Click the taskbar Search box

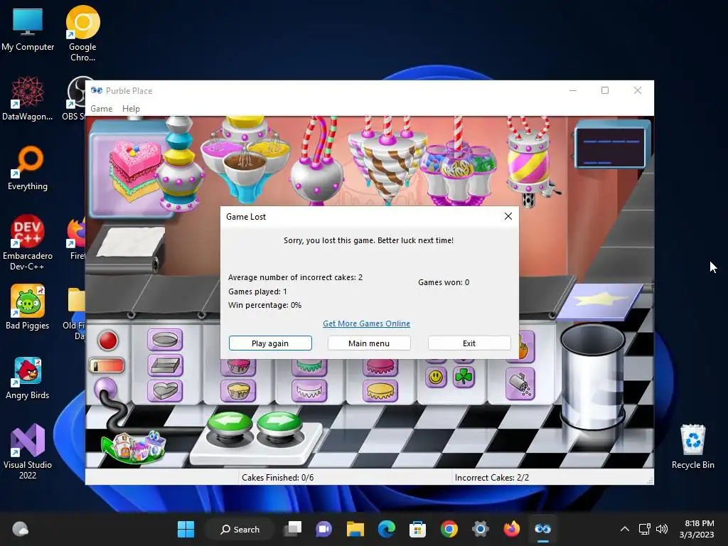pos(240,529)
